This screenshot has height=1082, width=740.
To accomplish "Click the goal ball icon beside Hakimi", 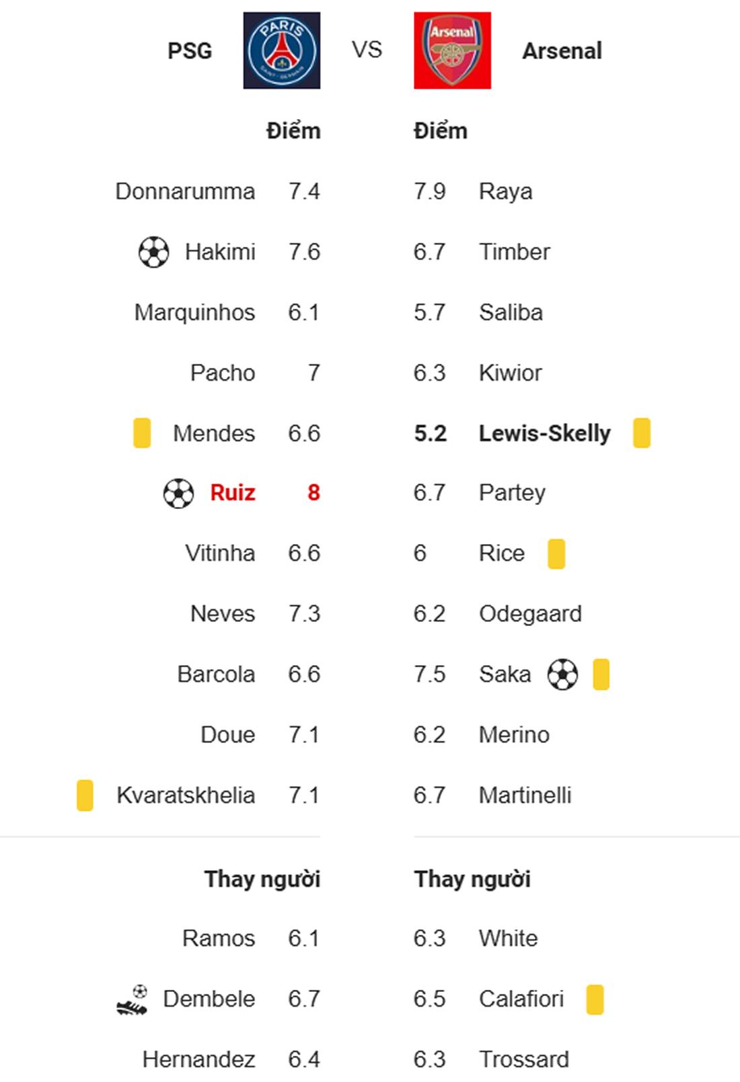I will 153,252.
